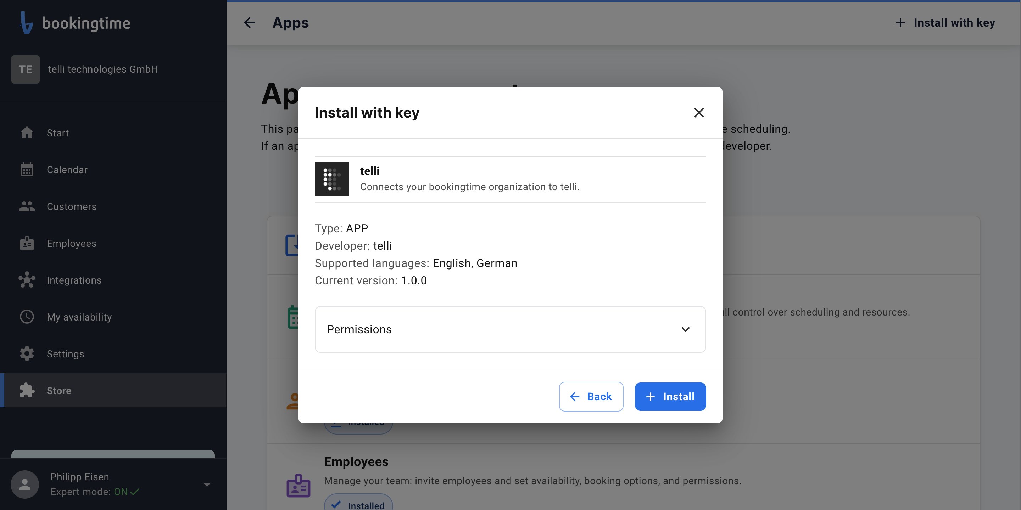Image resolution: width=1021 pixels, height=510 pixels.
Task: Click the Current version 1.0.0 text
Action: (370, 280)
